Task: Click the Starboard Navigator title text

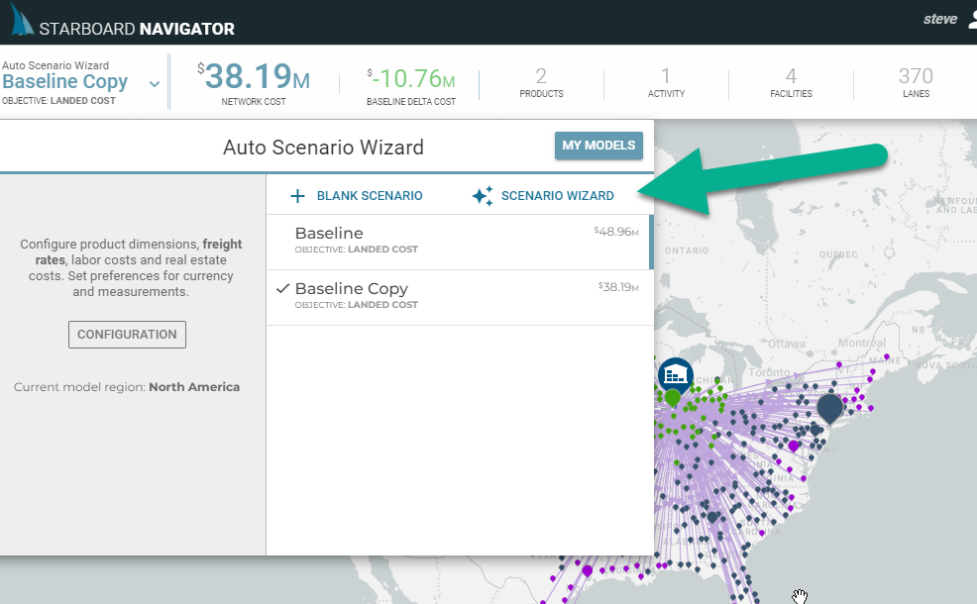Action: coord(137,29)
